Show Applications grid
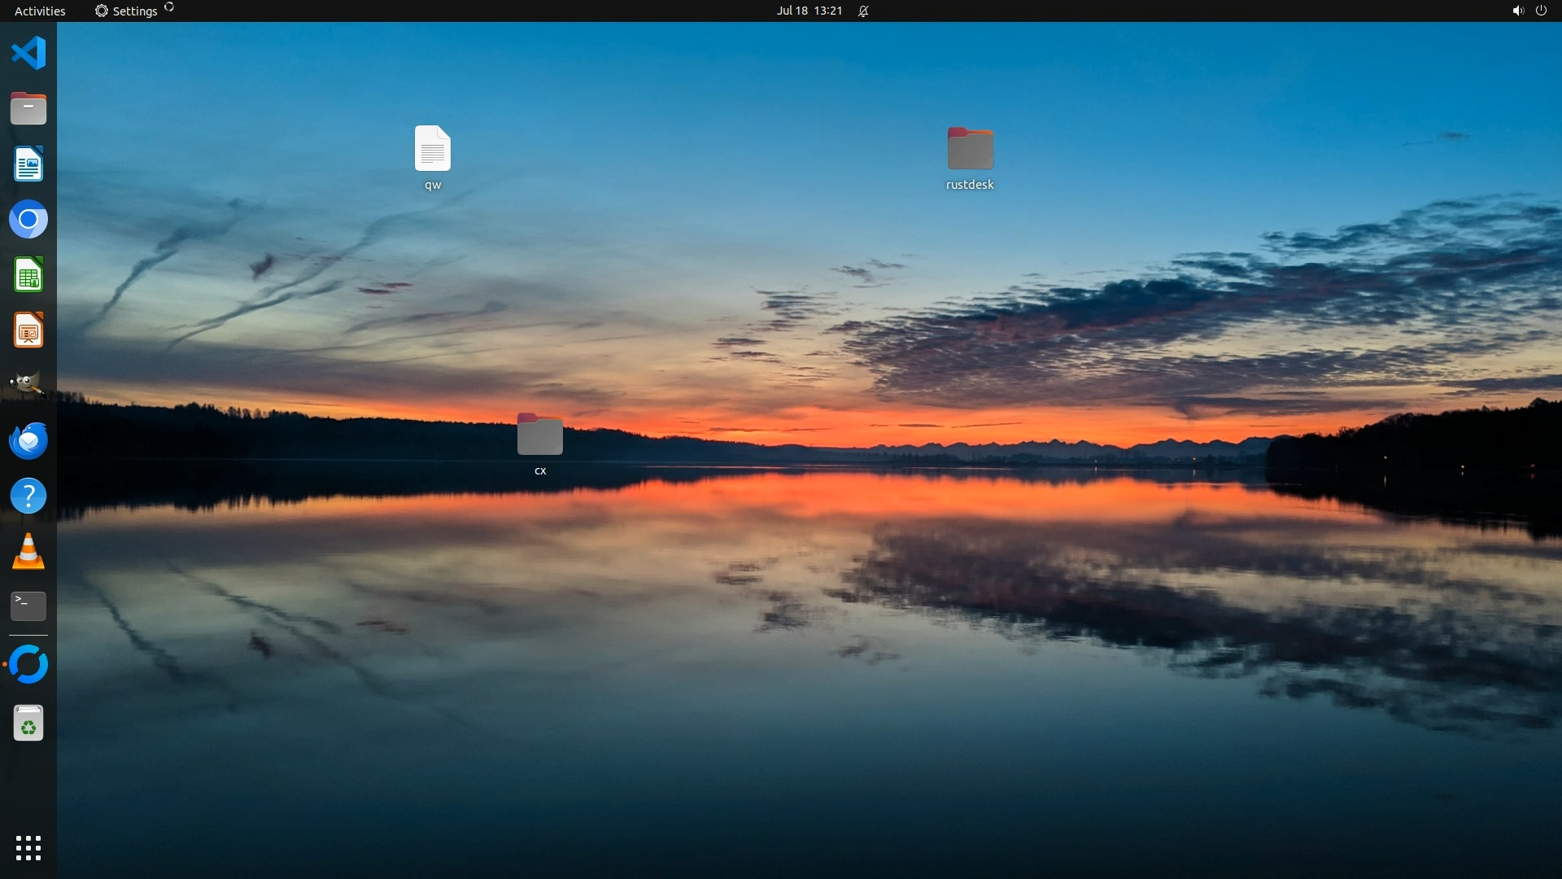This screenshot has width=1562, height=879. tap(28, 848)
